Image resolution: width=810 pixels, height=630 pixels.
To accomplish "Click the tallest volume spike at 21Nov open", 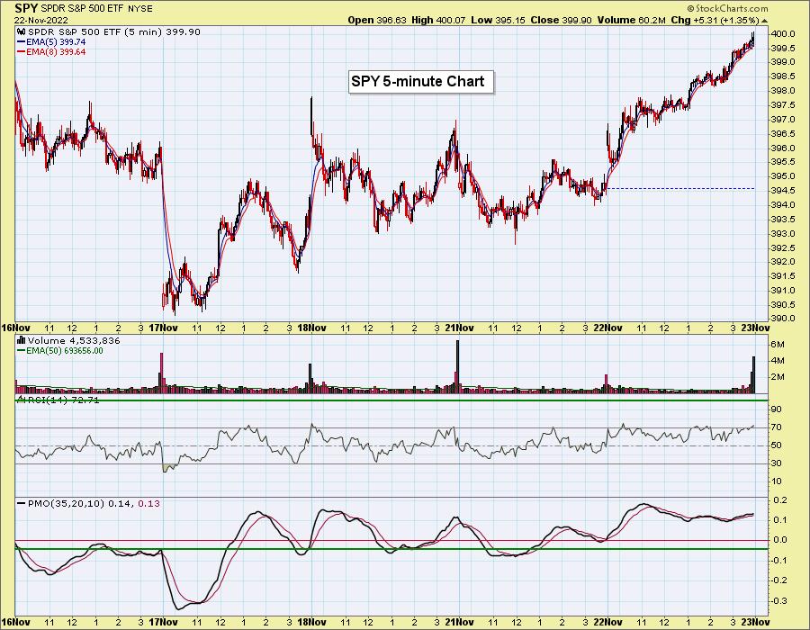I will (x=458, y=365).
